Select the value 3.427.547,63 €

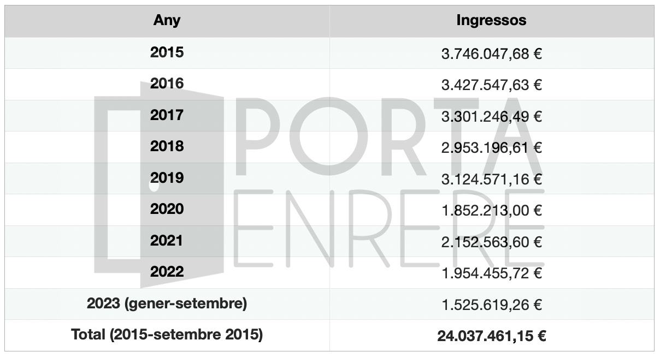[x=491, y=85]
